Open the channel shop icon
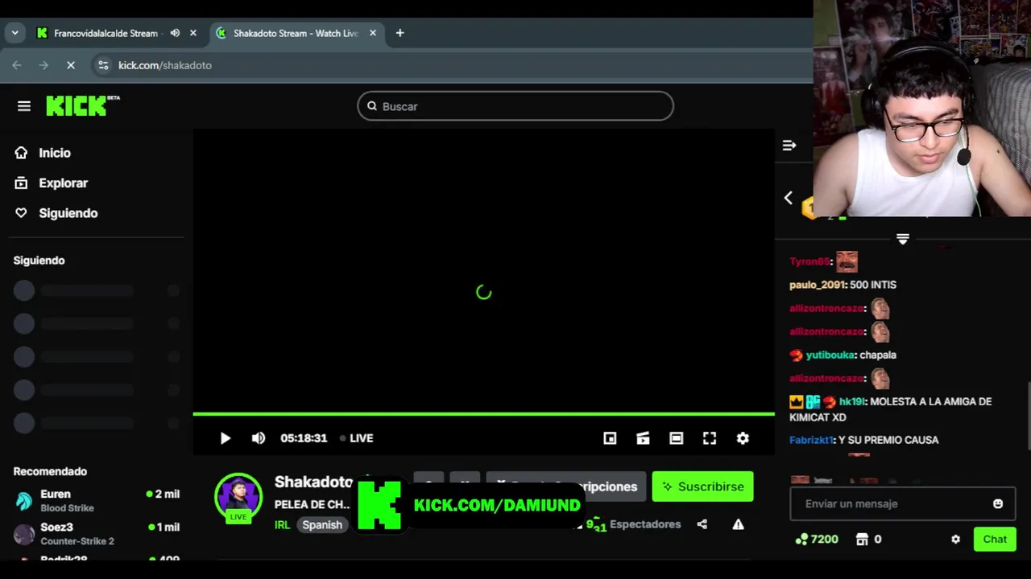Image resolution: width=1031 pixels, height=579 pixels. 862,540
